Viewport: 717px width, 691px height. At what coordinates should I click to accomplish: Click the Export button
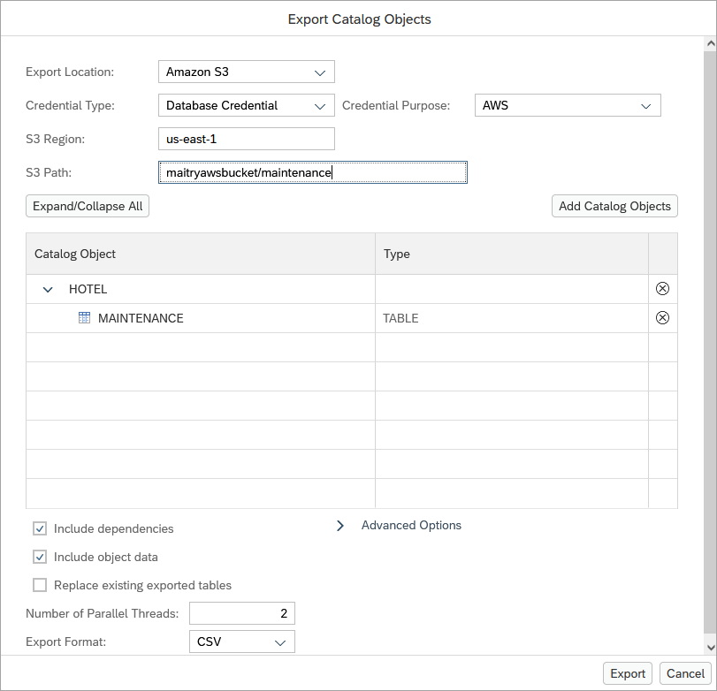pos(628,673)
